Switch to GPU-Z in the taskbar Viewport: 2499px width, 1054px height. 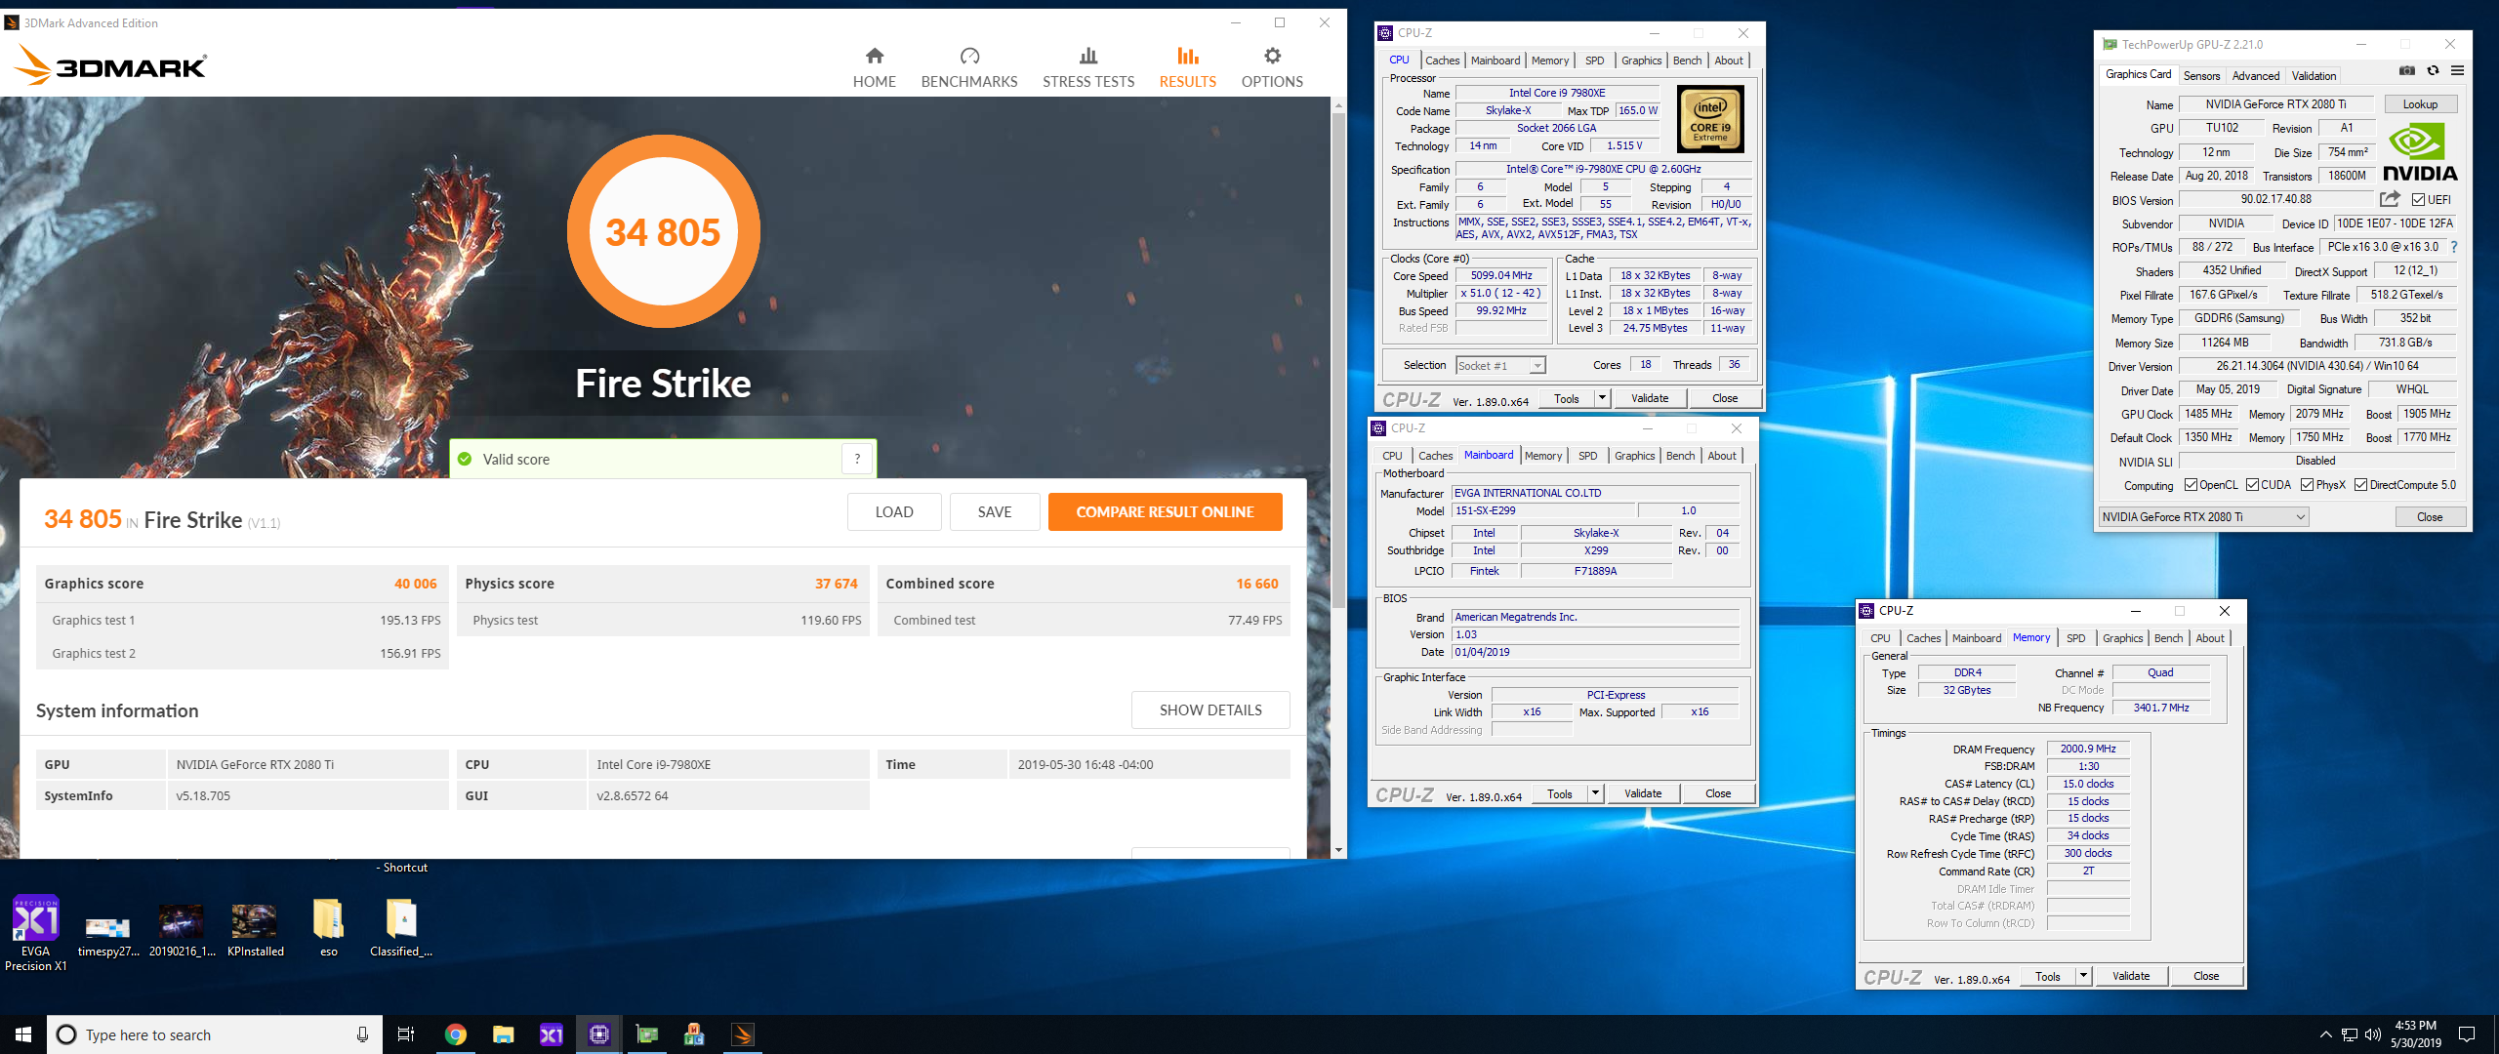coord(646,1034)
